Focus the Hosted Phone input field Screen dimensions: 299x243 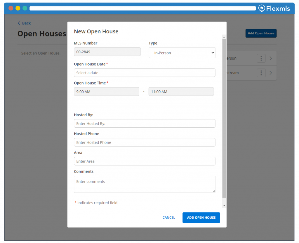[145, 142]
